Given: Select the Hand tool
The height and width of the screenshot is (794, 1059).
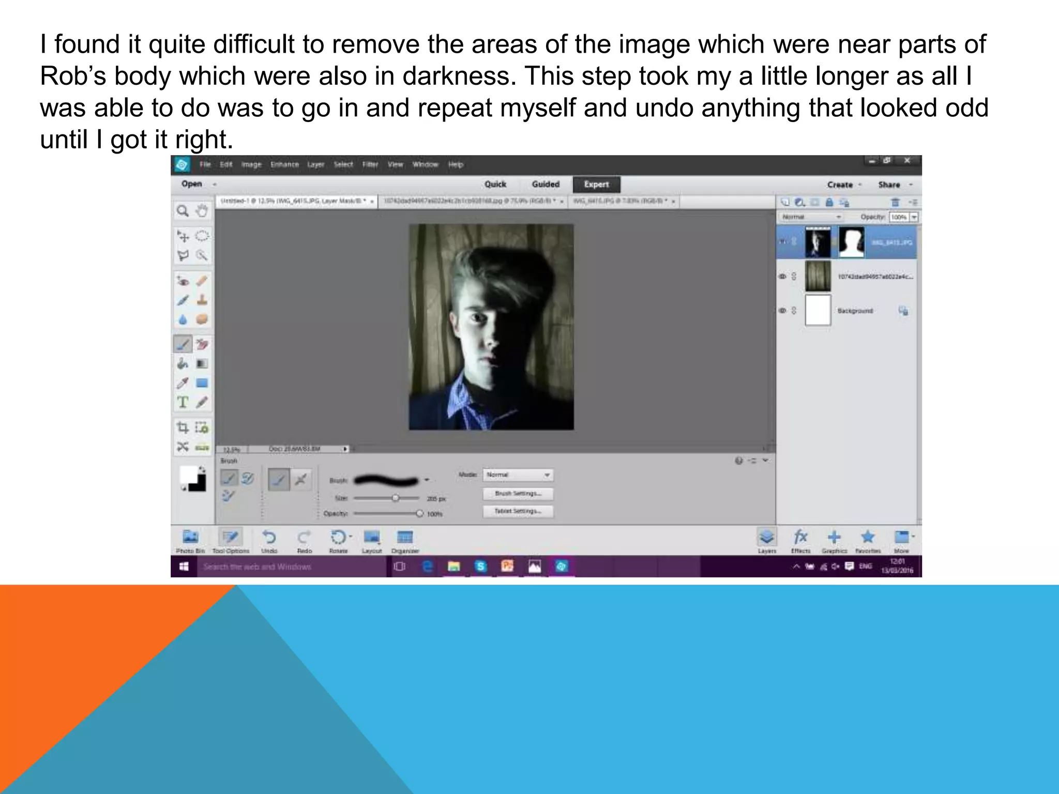Looking at the screenshot, I should 202,211.
